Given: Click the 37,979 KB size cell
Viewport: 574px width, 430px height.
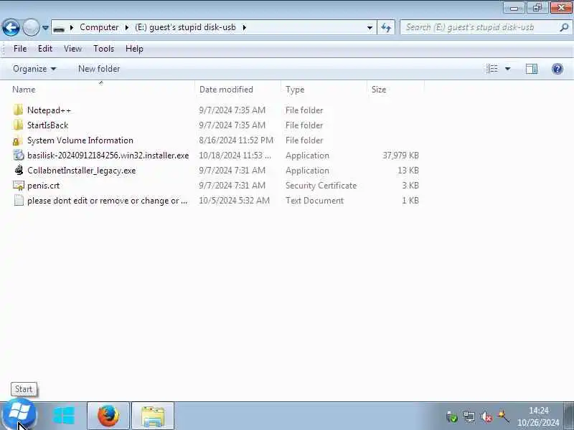Looking at the screenshot, I should click(400, 156).
